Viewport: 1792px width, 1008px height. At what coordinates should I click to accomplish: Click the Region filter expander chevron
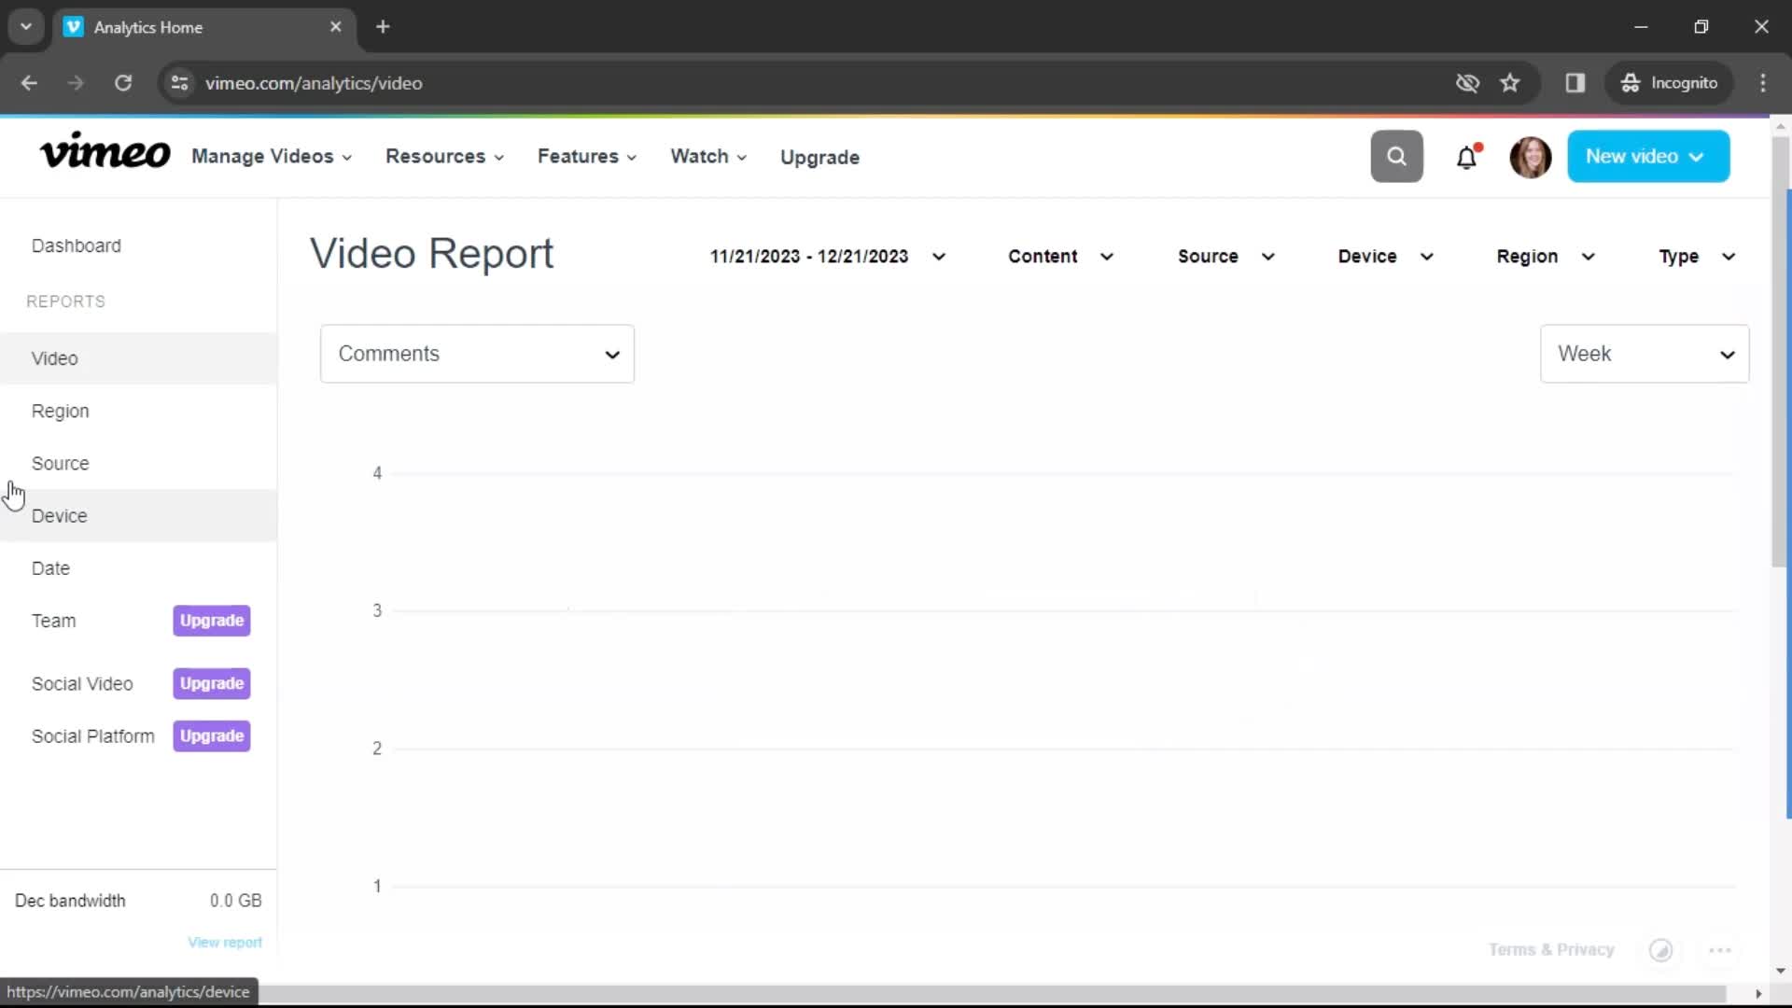(x=1588, y=256)
